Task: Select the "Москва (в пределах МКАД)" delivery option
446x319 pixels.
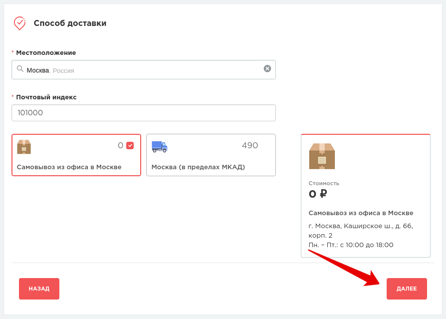Action: coord(198,167)
